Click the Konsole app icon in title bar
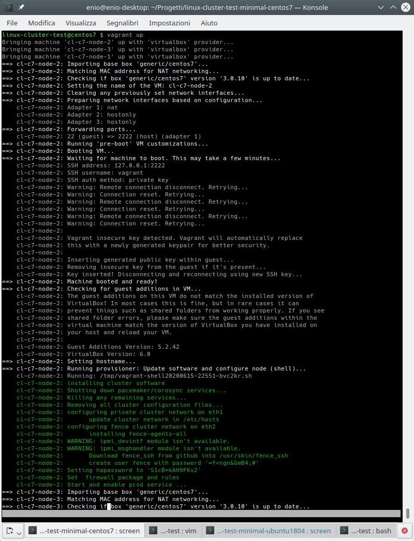 9,7
